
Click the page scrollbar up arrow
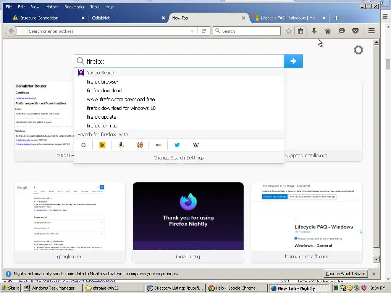(376, 42)
